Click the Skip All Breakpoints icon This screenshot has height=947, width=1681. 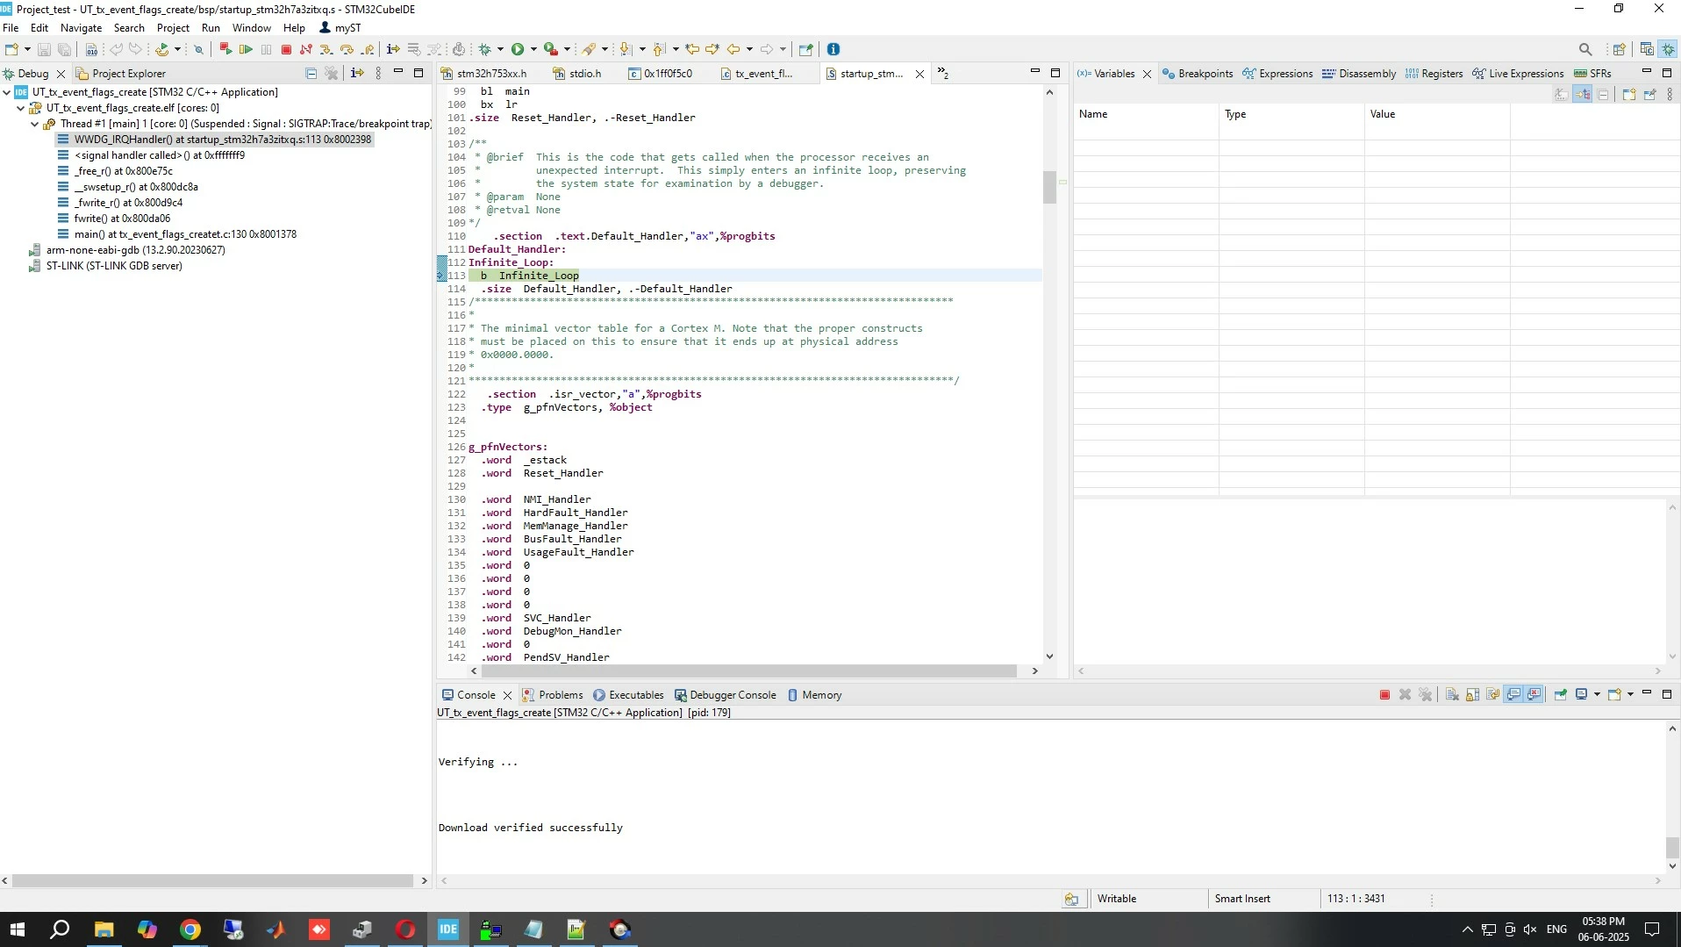(x=199, y=49)
